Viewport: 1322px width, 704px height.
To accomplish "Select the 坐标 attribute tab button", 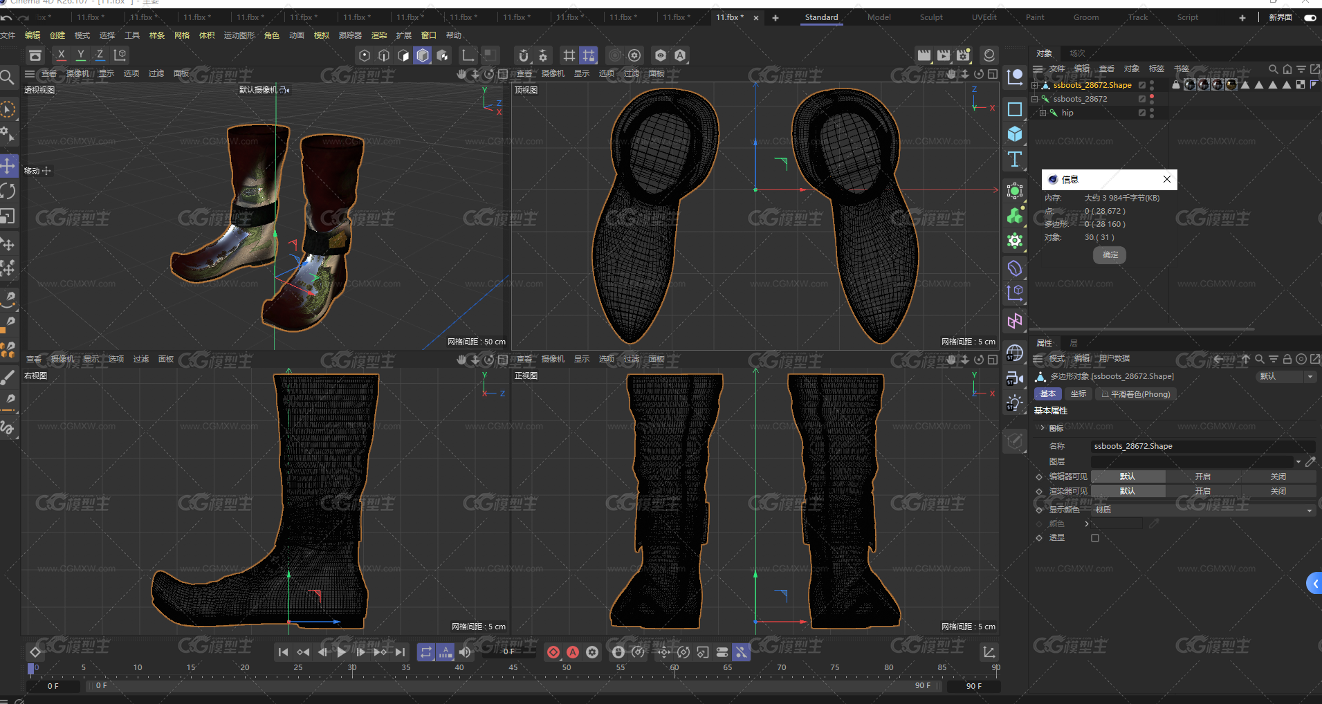I will tap(1078, 394).
